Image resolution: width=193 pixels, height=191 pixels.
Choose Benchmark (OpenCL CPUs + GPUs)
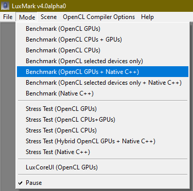(102, 40)
